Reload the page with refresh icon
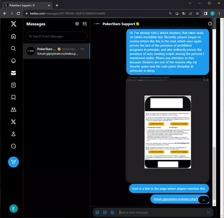 pyautogui.click(x=18, y=13)
